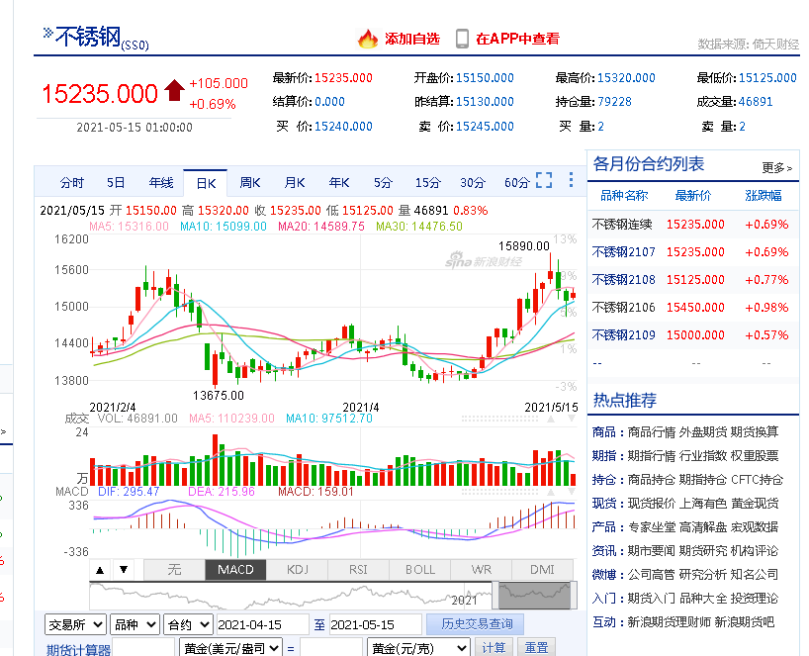Screen dimensions: 809x656
Task: Select 无 indicator option
Action: [174, 570]
